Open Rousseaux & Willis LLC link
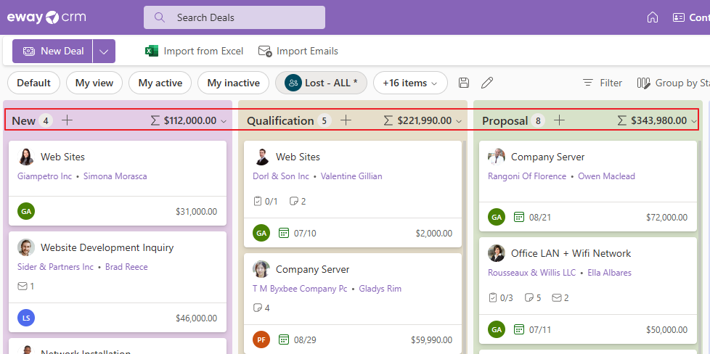This screenshot has height=354, width=710. pyautogui.click(x=532, y=273)
